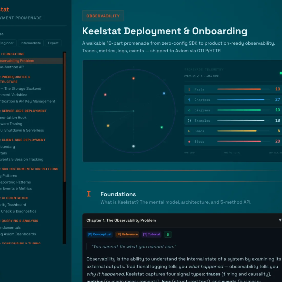The image size is (282, 282).
Task: Jump to SDK INSTRUMENTATION PATTERNS section
Action: [x=29, y=169]
